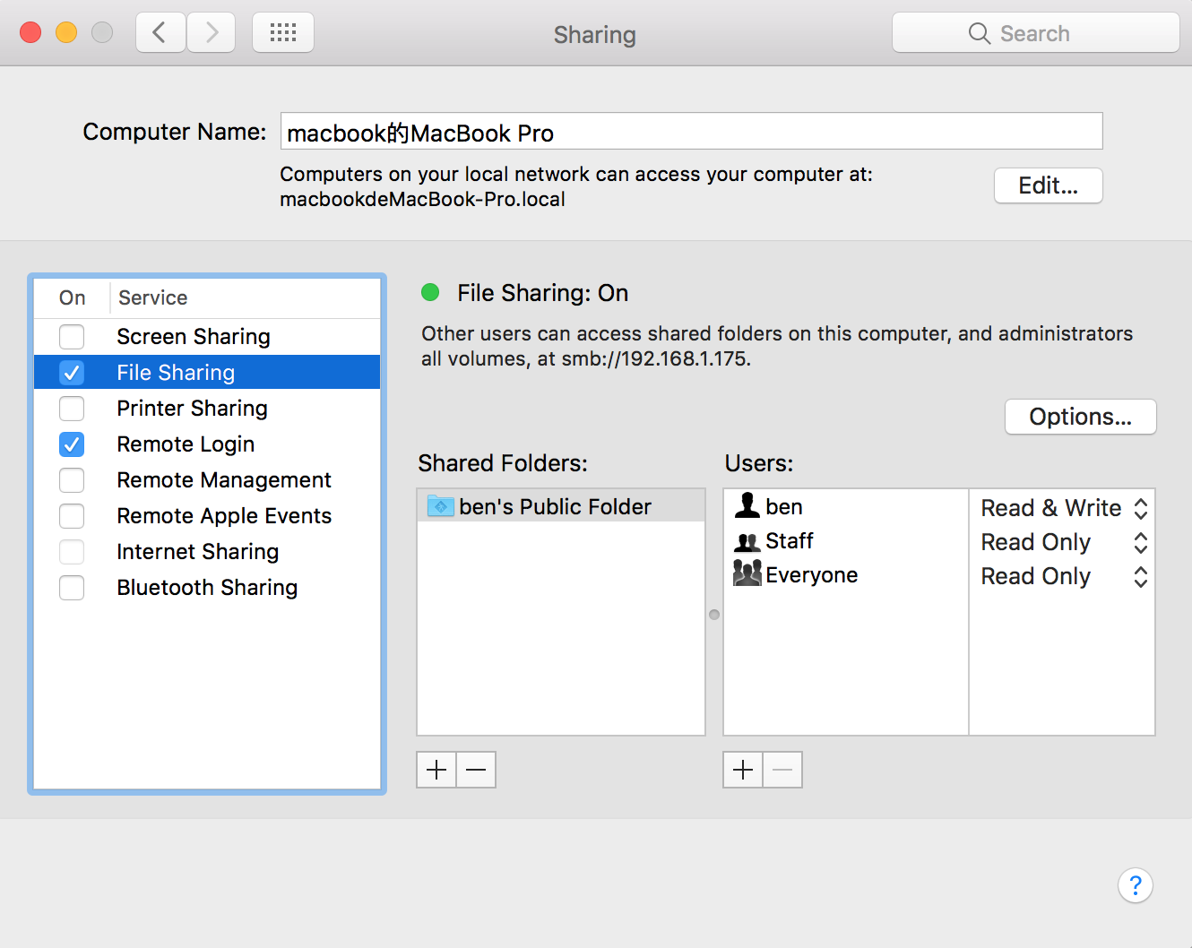Open the help question mark button

[1135, 885]
